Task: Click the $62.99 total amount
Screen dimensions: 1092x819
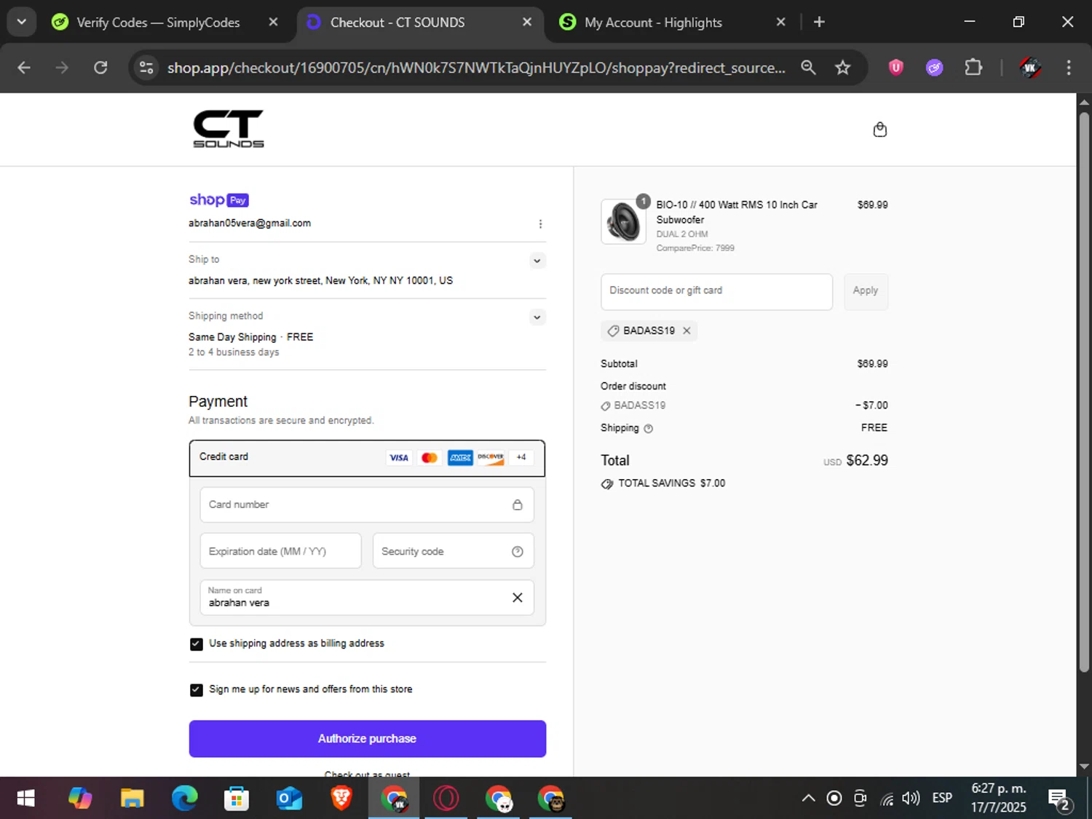Action: (867, 461)
